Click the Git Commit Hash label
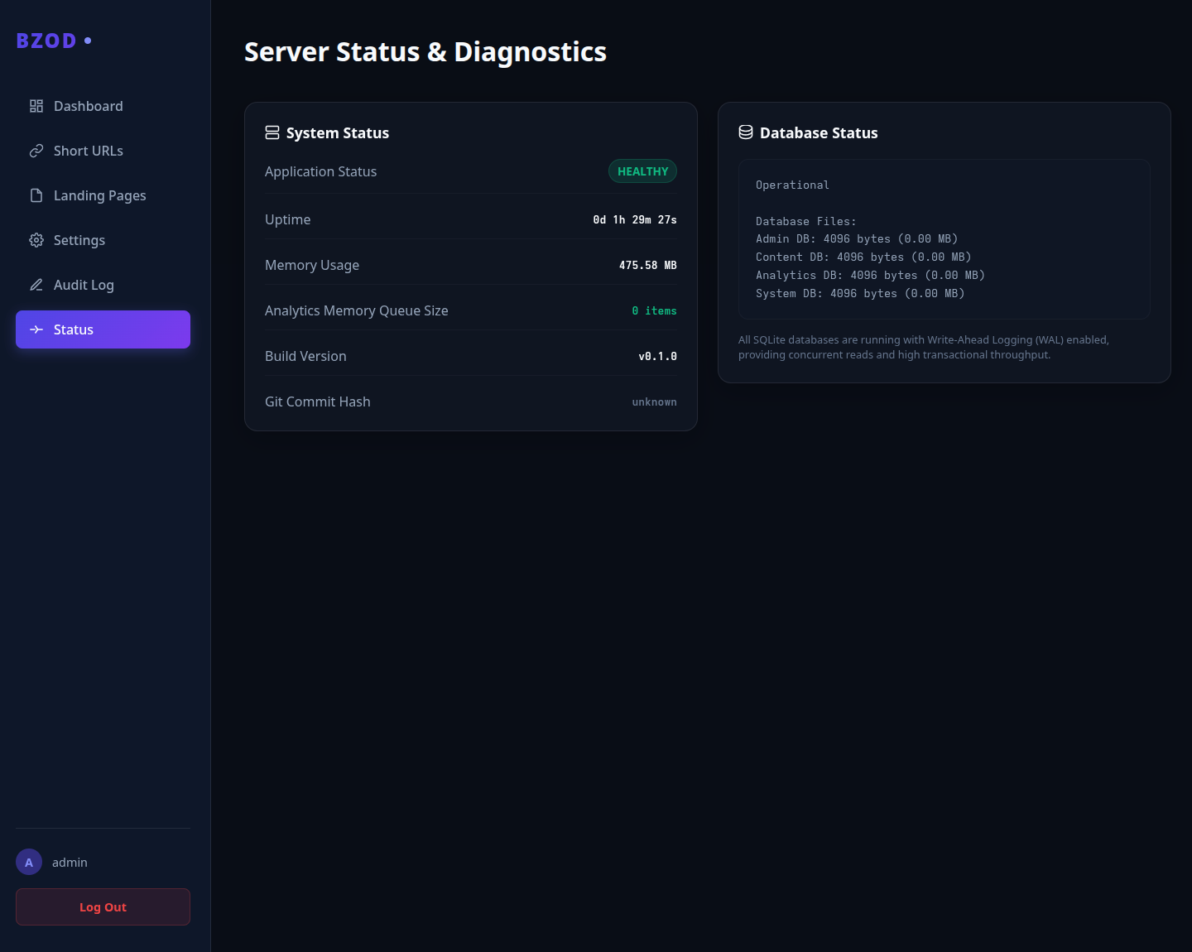The width and height of the screenshot is (1192, 952). point(317,401)
